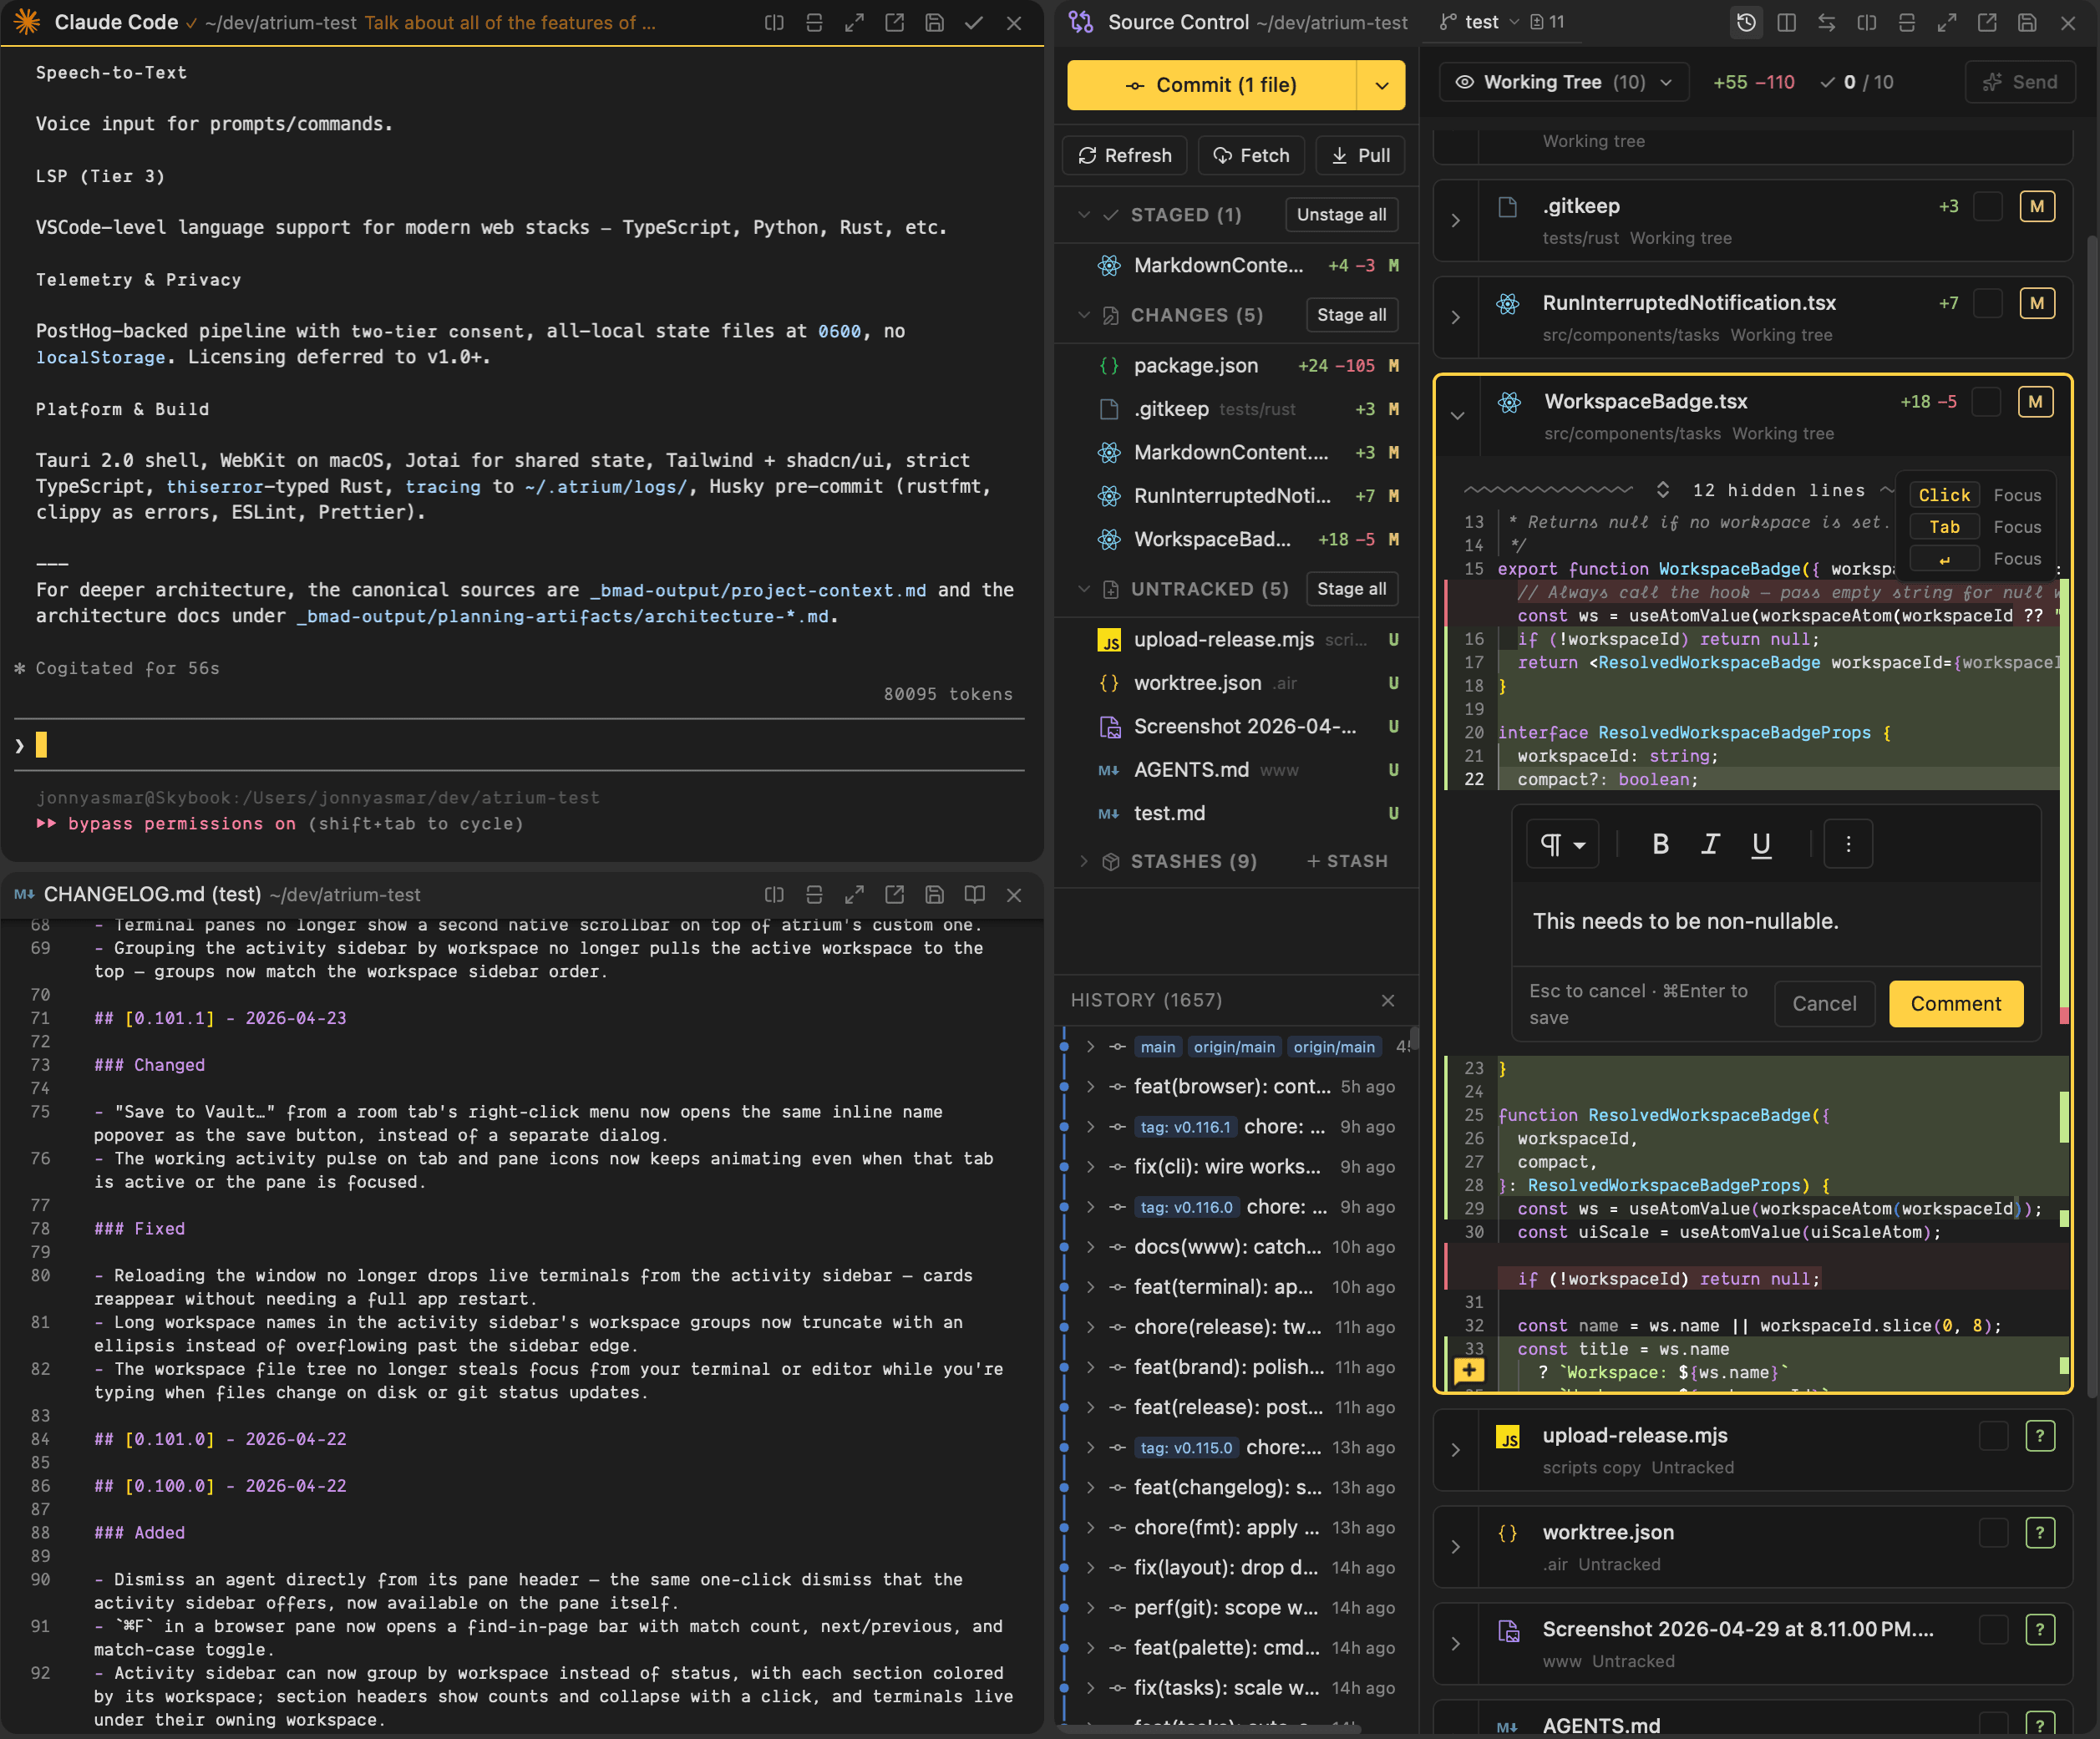This screenshot has width=2100, height=1739.
Task: Click Refresh button
Action: tap(1124, 155)
